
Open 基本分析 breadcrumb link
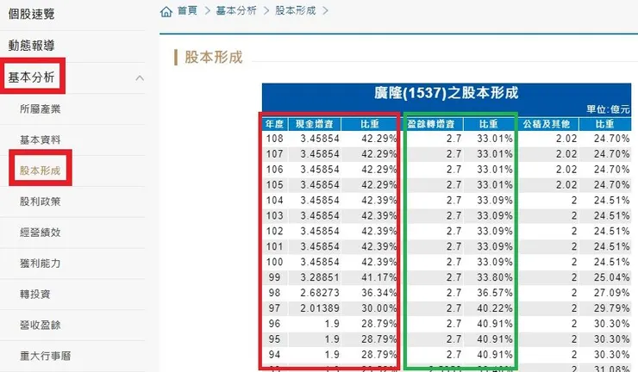click(236, 10)
